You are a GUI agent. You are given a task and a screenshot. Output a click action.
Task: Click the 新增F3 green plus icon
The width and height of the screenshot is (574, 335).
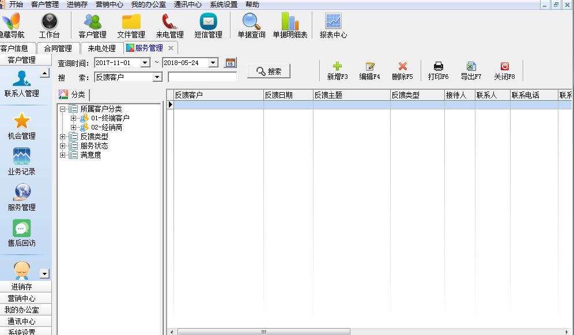[x=337, y=67]
